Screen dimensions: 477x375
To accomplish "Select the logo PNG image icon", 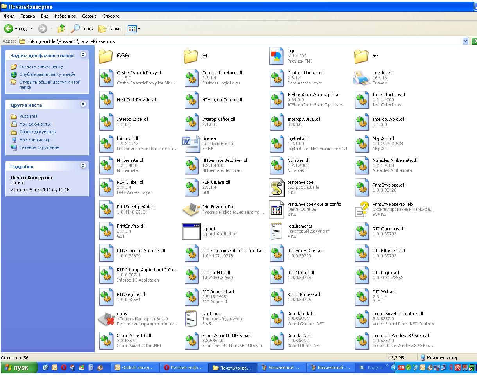I will (276, 56).
